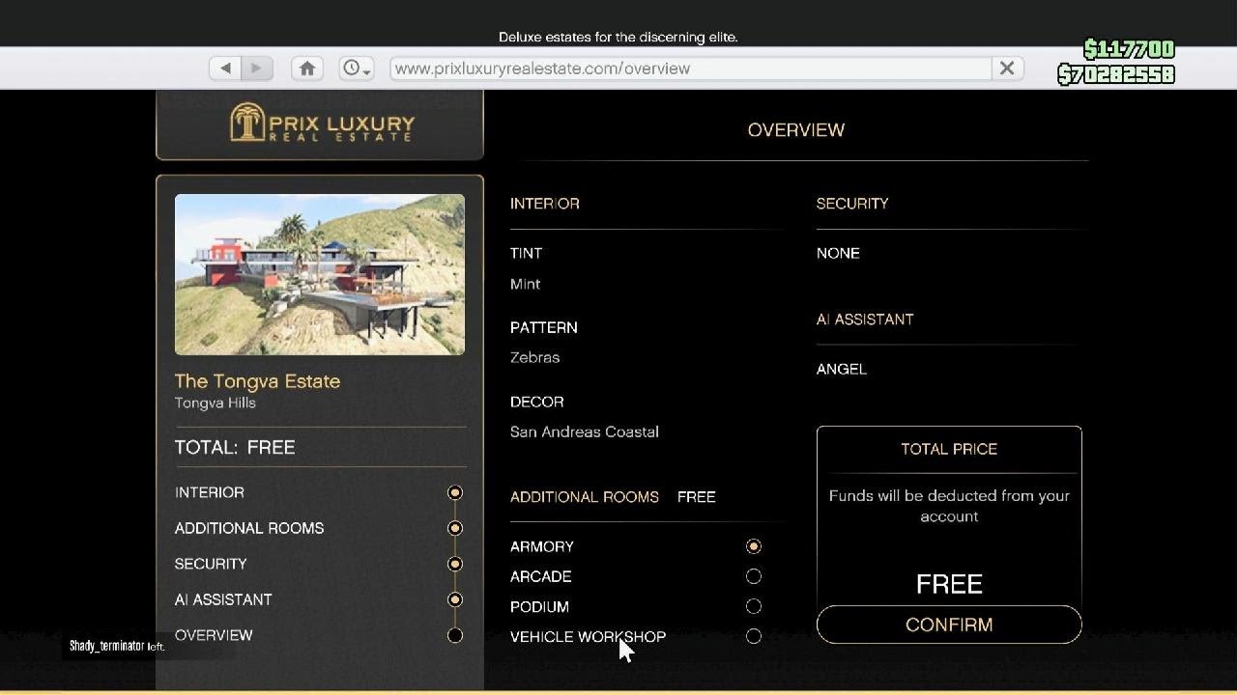Click the $117700 cash counter
Image resolution: width=1237 pixels, height=695 pixels.
coord(1129,49)
